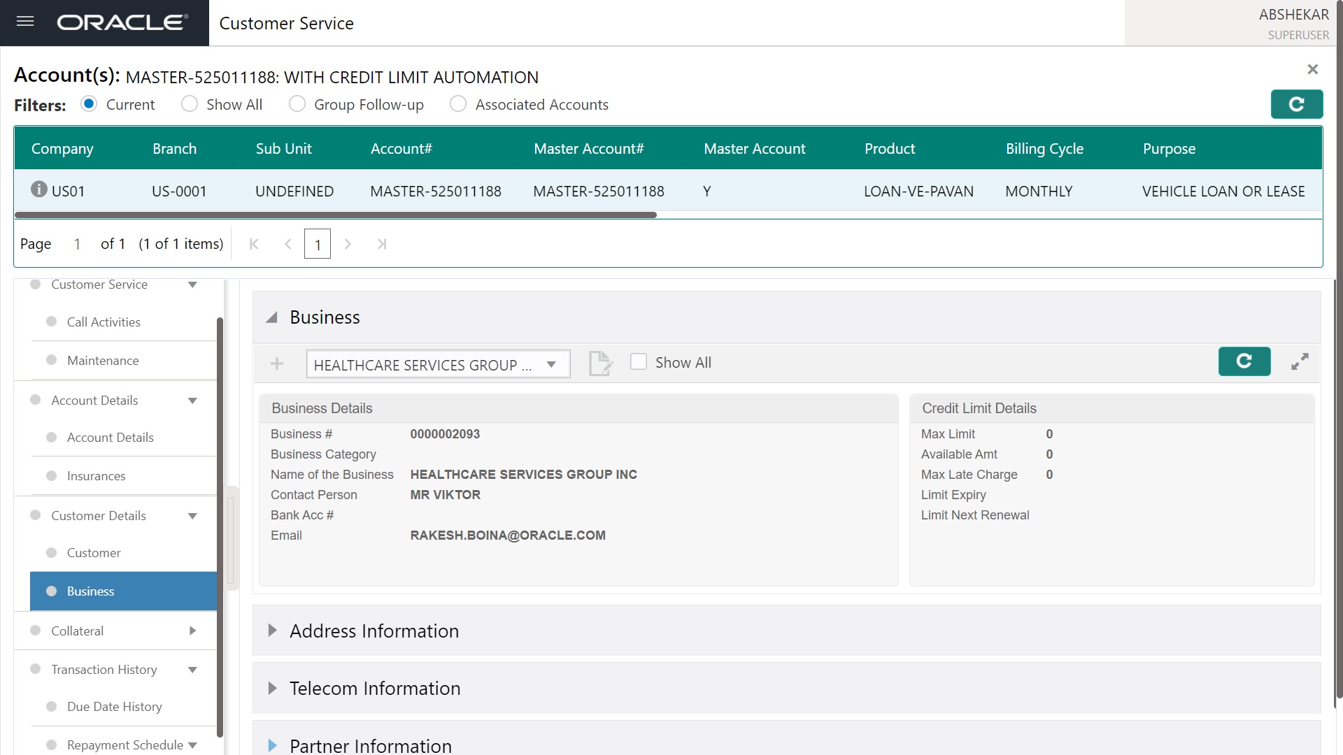The image size is (1343, 755).
Task: Click the edit business document icon
Action: [600, 364]
